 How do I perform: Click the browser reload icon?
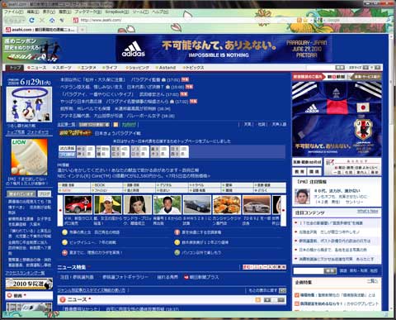tap(31, 20)
